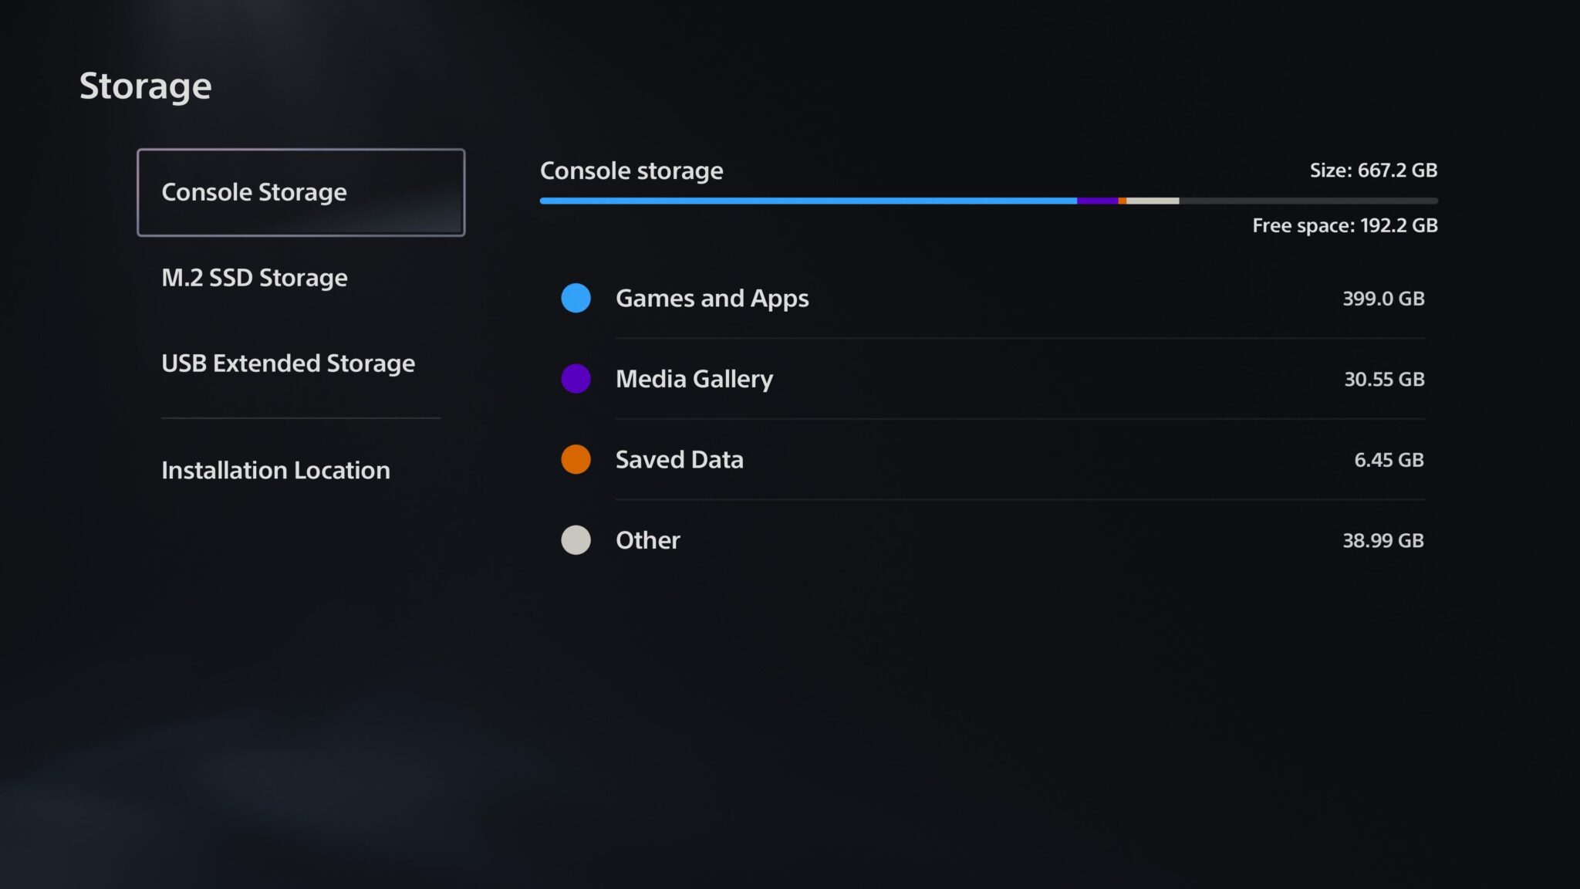1580x889 pixels.
Task: Click the blue Games and Apps icon
Action: click(x=576, y=298)
